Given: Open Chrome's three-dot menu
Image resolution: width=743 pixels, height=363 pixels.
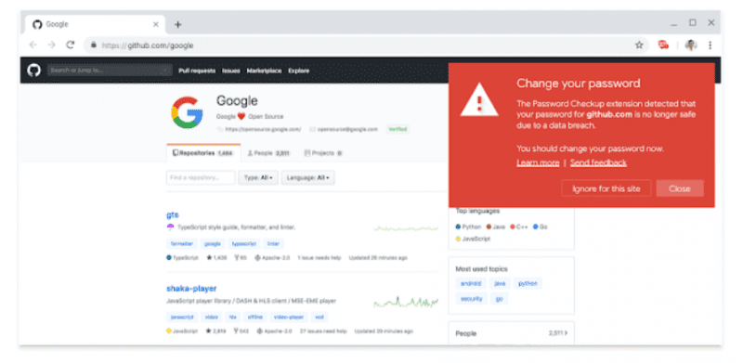Looking at the screenshot, I should tap(710, 45).
